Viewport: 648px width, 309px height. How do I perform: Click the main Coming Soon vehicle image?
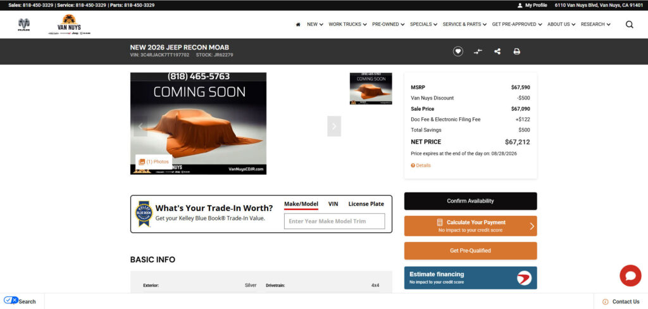[198, 123]
